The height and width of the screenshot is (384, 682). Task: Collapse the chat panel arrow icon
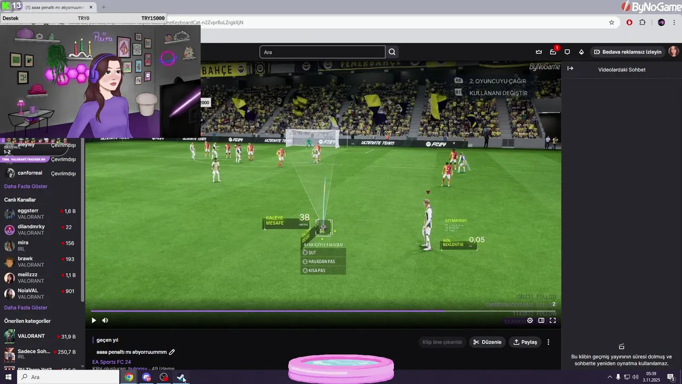pos(570,68)
